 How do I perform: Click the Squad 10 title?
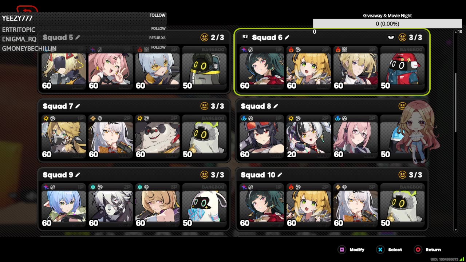[x=258, y=175]
